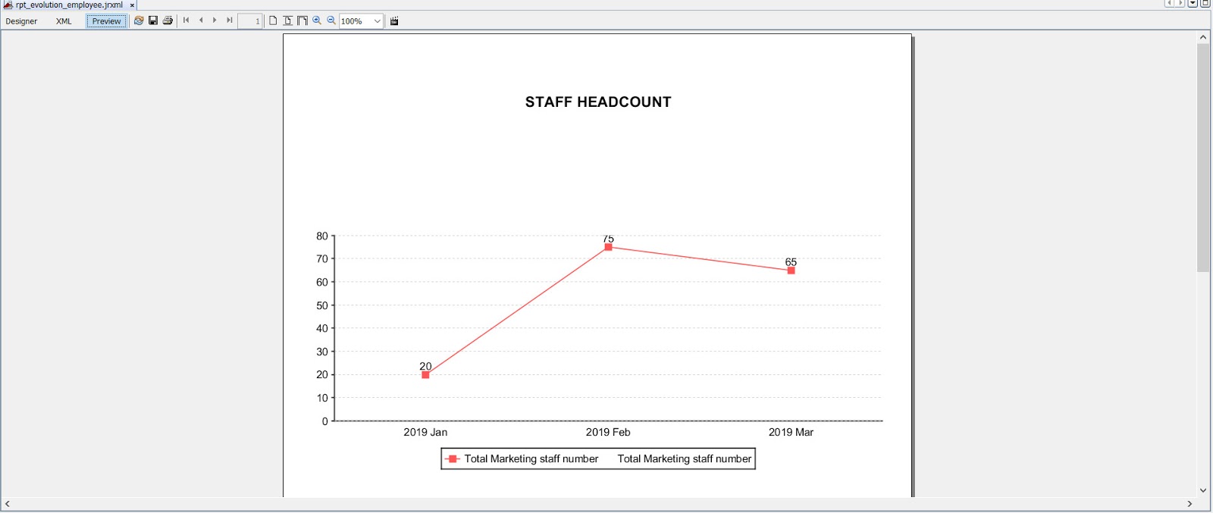
Task: Zoom out of the preview
Action: 331,20
